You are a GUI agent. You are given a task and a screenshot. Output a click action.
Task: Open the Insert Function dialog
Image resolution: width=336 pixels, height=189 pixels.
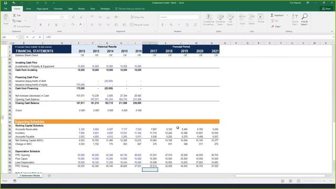40,37
